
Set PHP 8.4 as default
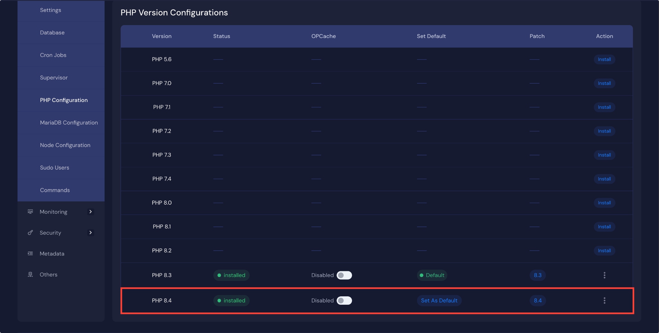click(x=439, y=301)
